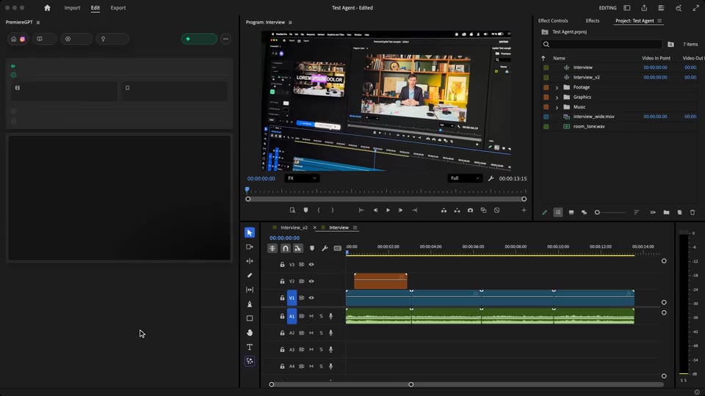Open the Full playback resolution dropdown
Viewport: 705px width, 396px height.
(x=465, y=178)
